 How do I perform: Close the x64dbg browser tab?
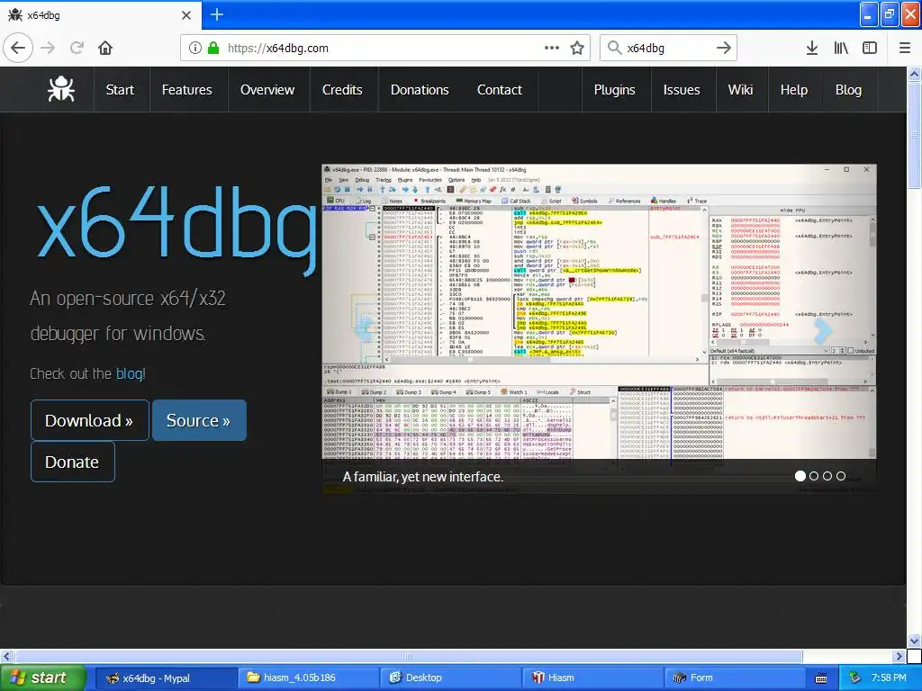(x=185, y=15)
